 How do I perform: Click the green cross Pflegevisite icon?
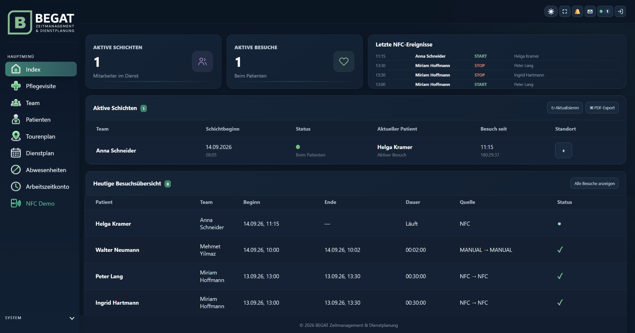tap(16, 86)
